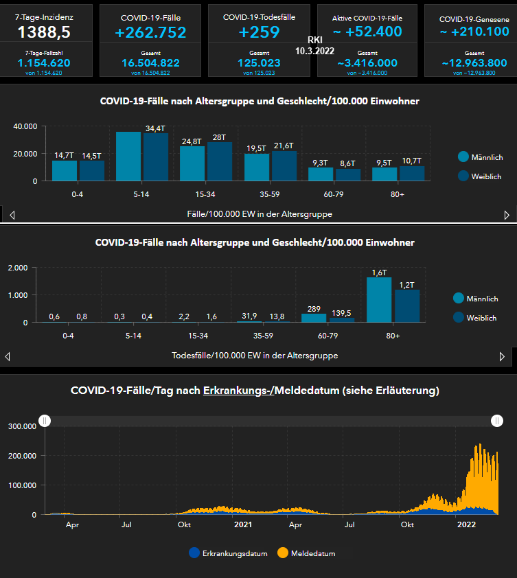Click the right handle of the time range slider
The width and height of the screenshot is (517, 578).
(497, 421)
